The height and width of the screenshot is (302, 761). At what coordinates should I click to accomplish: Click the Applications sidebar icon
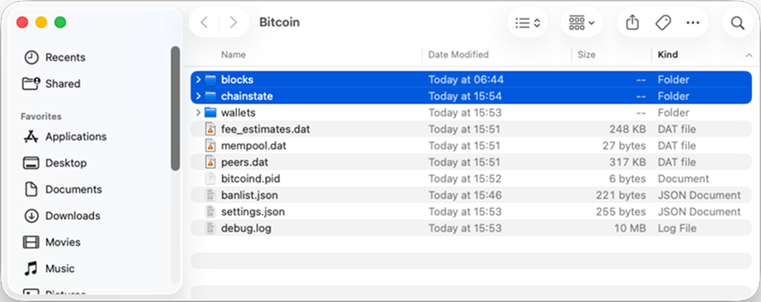click(x=31, y=136)
